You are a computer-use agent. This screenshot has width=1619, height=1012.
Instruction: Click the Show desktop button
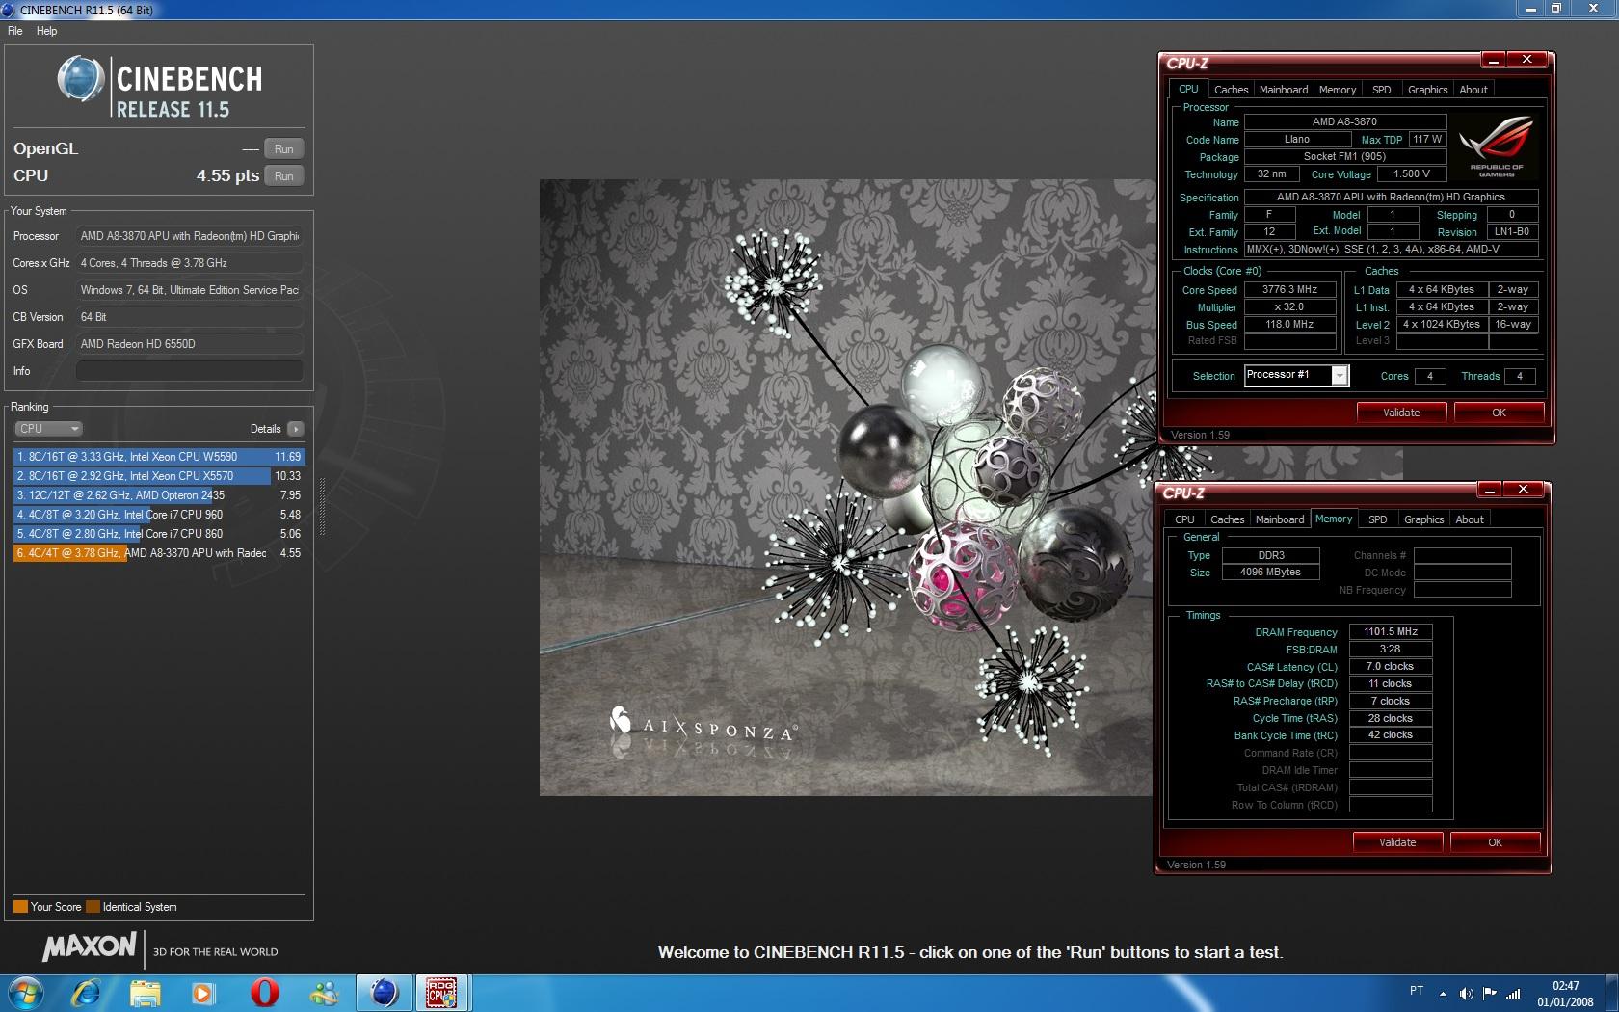point(1611,993)
